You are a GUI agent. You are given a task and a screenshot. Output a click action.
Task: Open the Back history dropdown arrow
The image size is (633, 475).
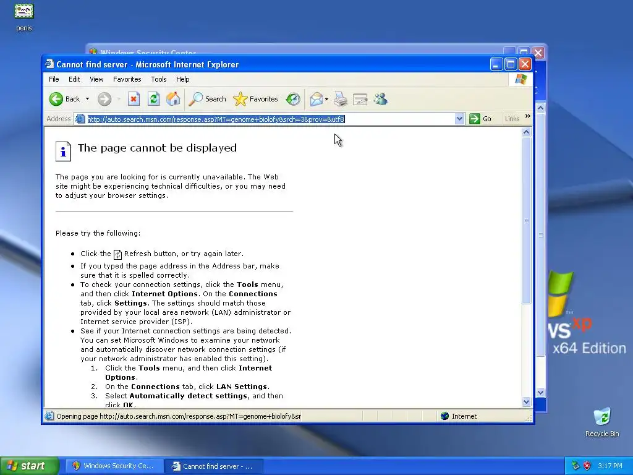[87, 99]
